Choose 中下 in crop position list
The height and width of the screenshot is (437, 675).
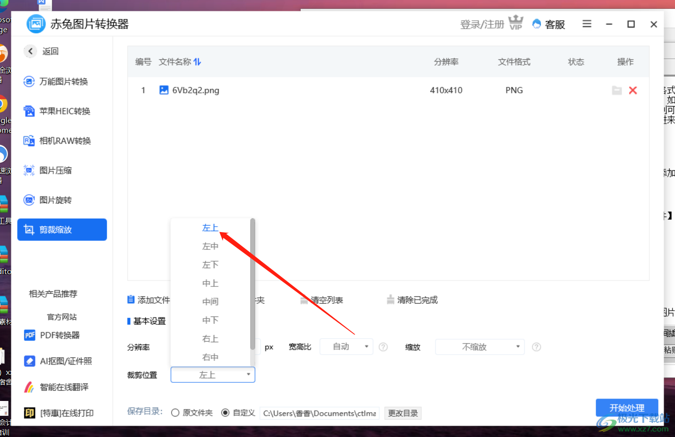tap(210, 320)
